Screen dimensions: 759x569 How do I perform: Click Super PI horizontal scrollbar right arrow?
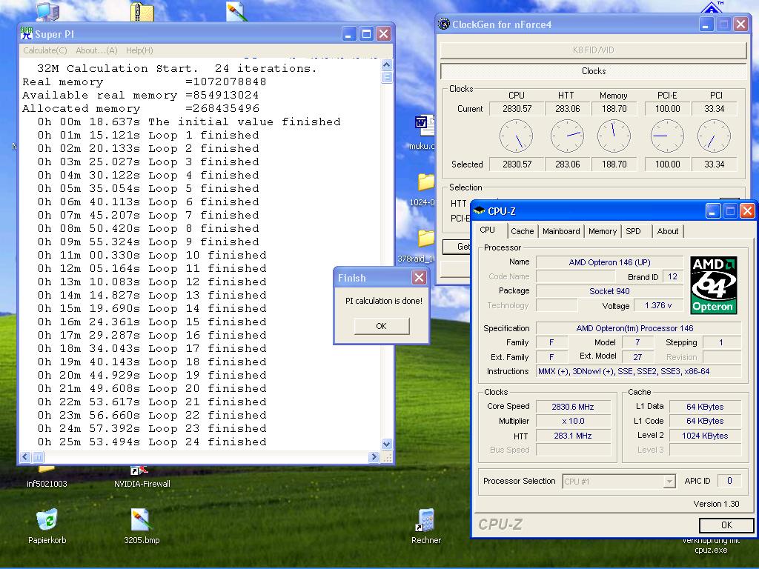[374, 457]
